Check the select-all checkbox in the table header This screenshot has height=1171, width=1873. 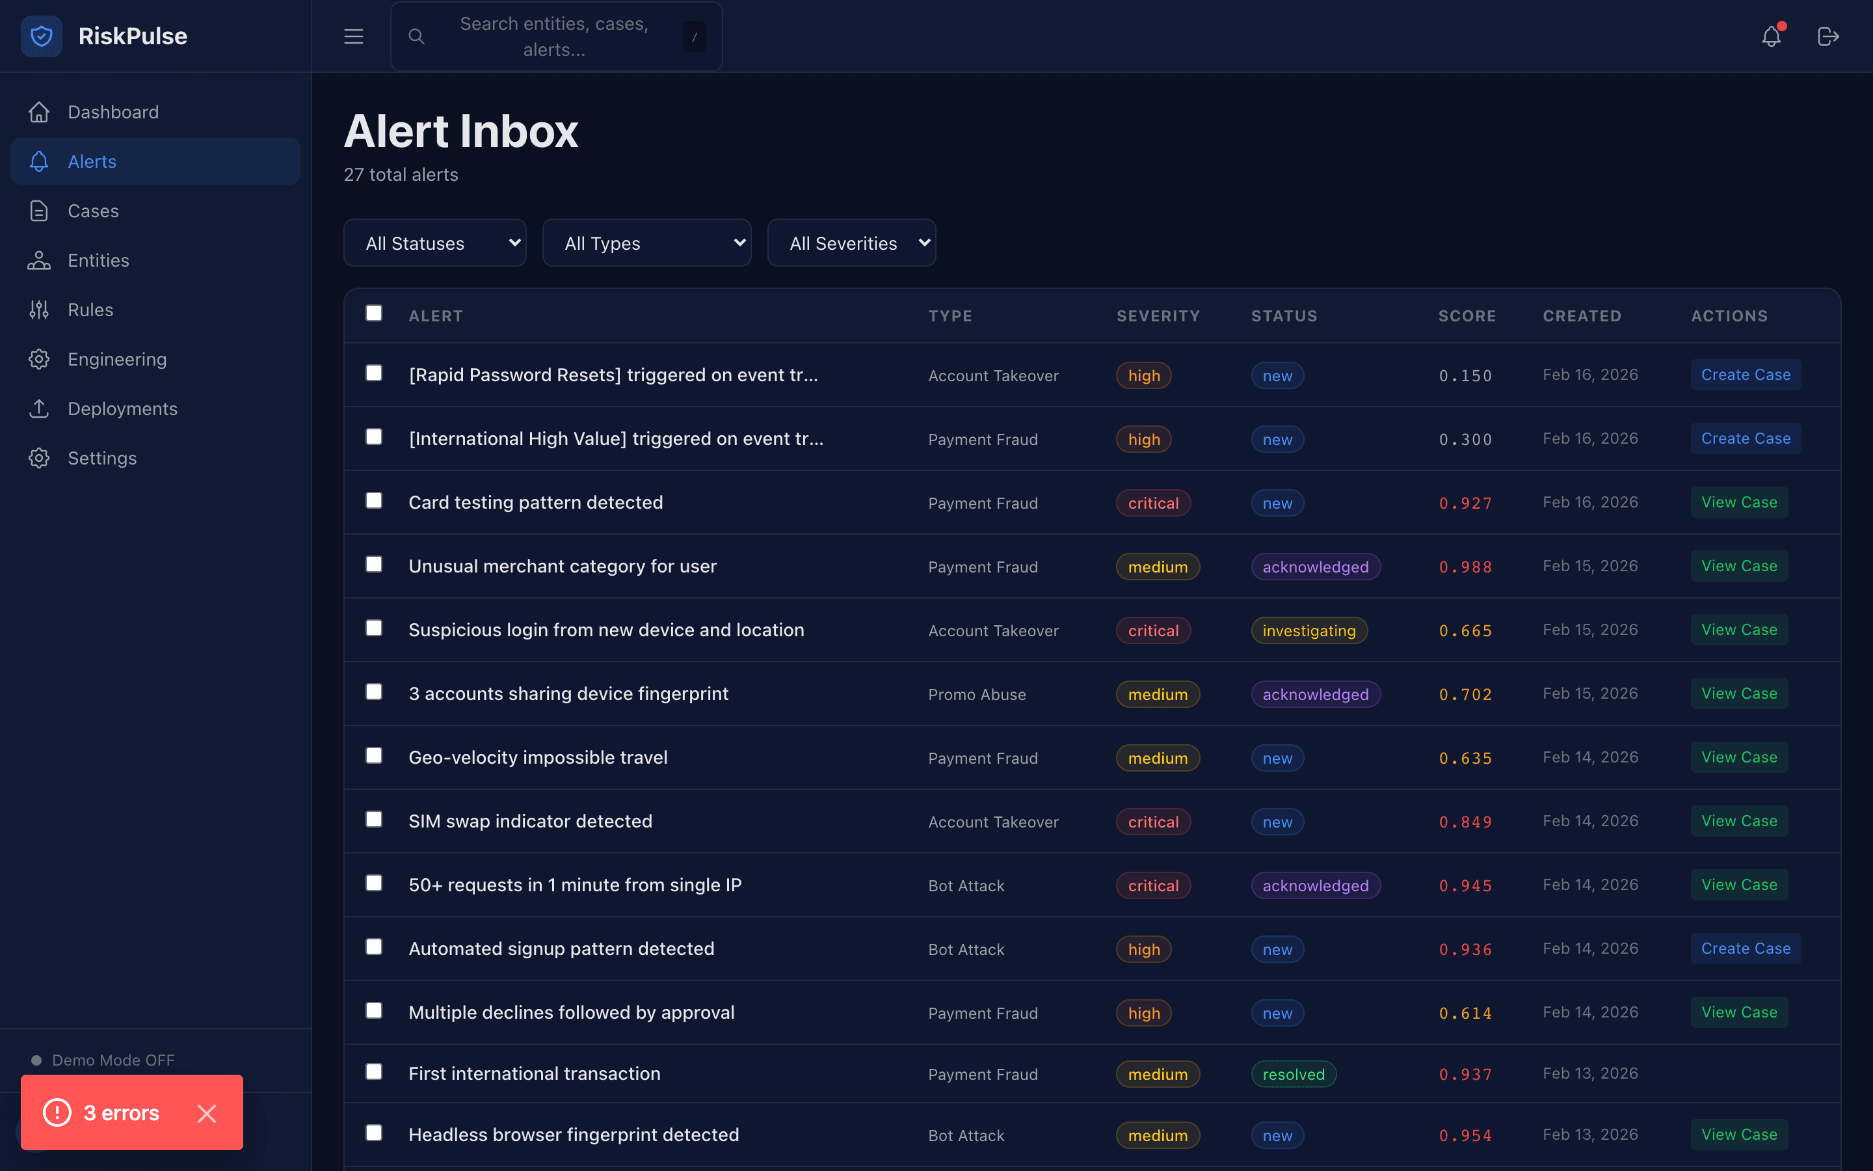374,313
